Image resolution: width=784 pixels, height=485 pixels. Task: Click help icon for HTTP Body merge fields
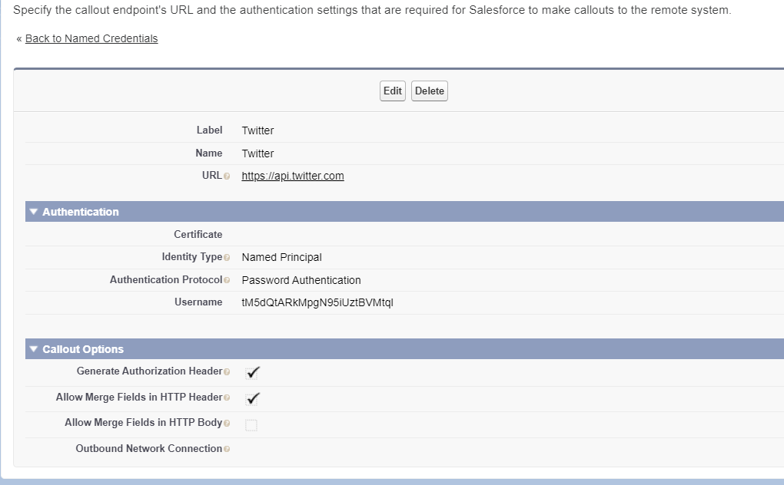click(x=227, y=423)
